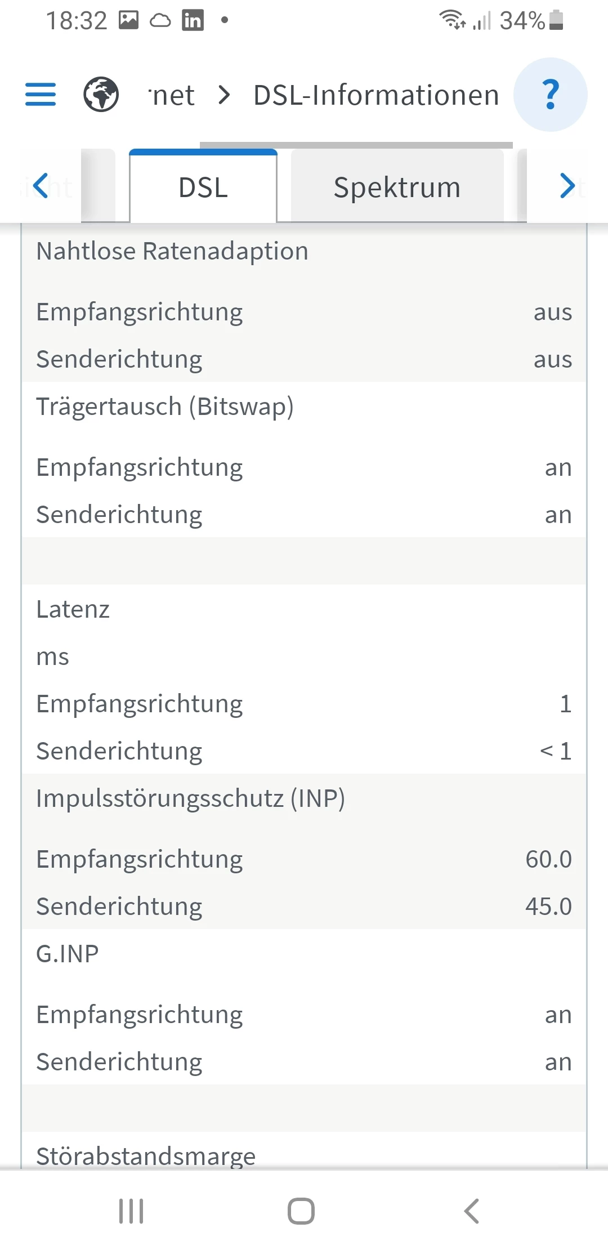The width and height of the screenshot is (608, 1250).
Task: Switch to the Spektrum tab
Action: coord(397,187)
